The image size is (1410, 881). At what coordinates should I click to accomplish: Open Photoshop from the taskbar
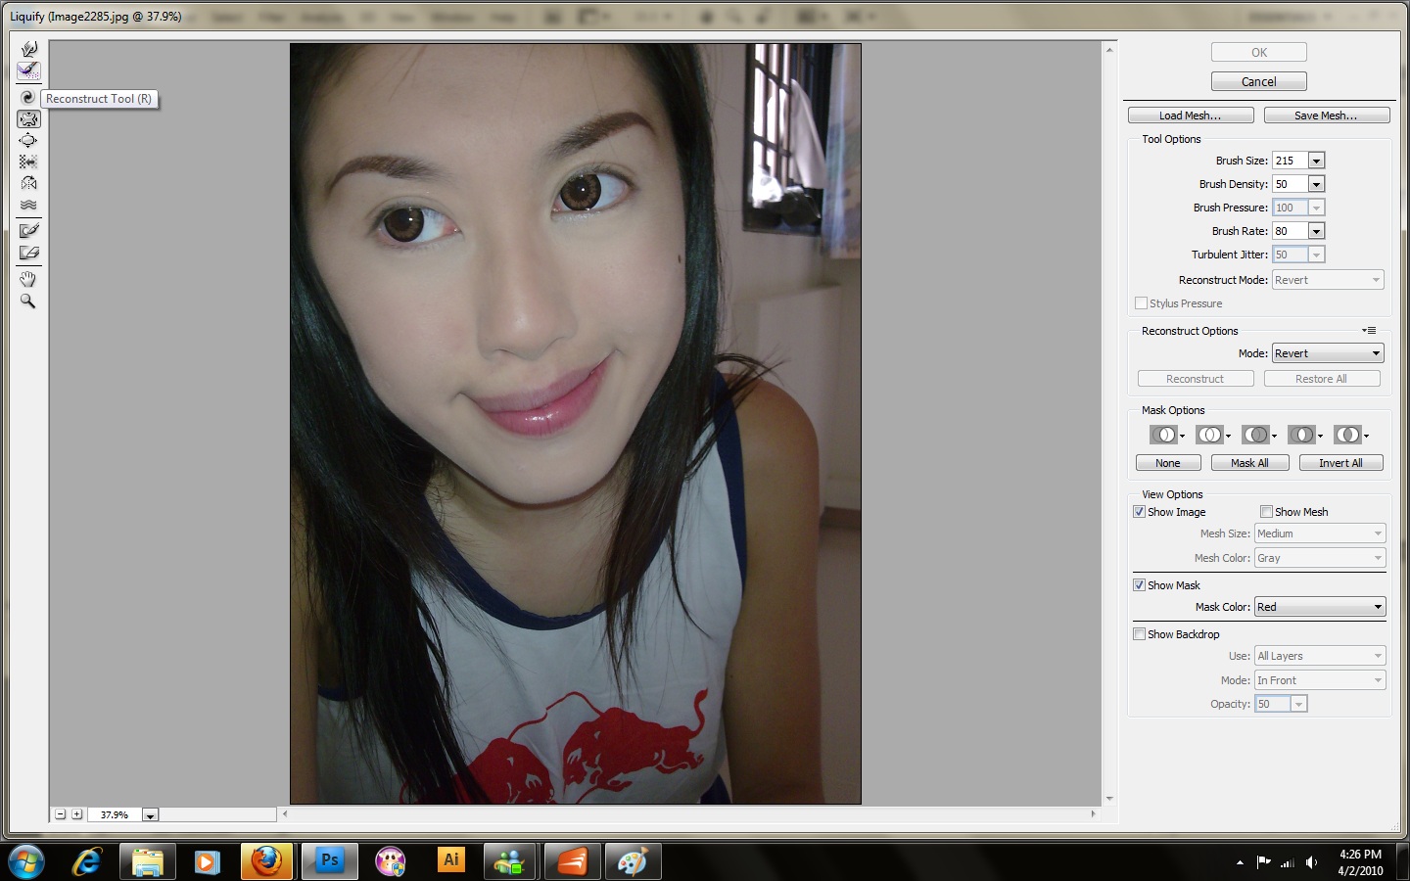coord(329,861)
